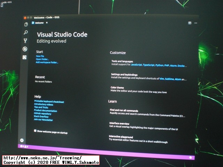The image size is (223, 167).
Task: Open the Manage gear icon menu
Action: point(22,140)
